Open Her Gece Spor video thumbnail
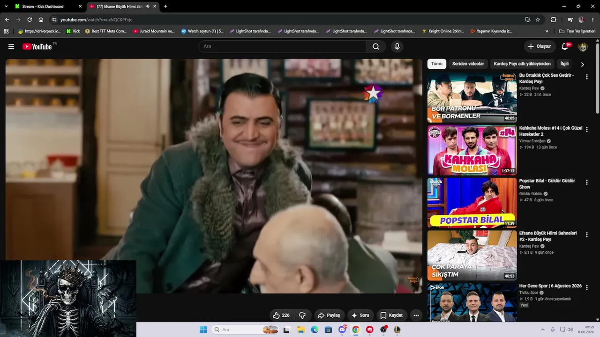600x337 pixels. click(472, 302)
